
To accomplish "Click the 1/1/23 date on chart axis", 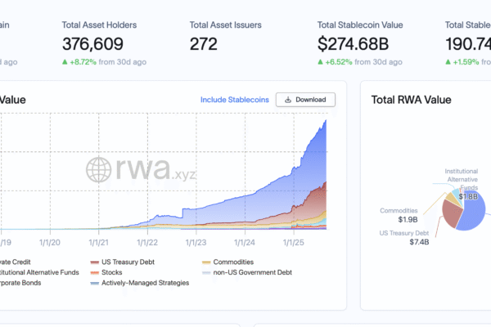I will point(196,241).
